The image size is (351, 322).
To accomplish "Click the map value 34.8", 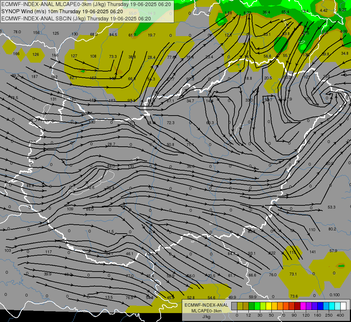I will click(345, 53).
